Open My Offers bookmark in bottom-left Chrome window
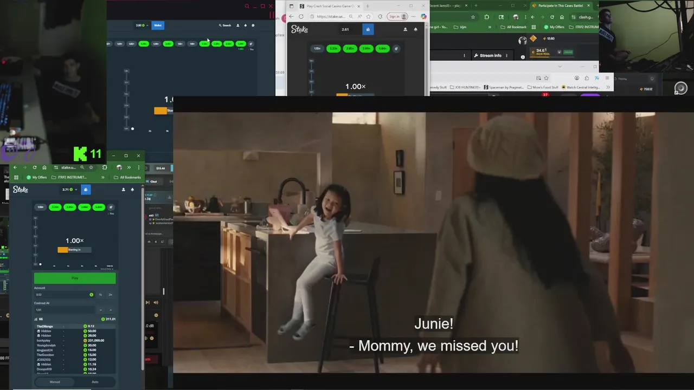This screenshot has height=390, width=694. (x=36, y=177)
